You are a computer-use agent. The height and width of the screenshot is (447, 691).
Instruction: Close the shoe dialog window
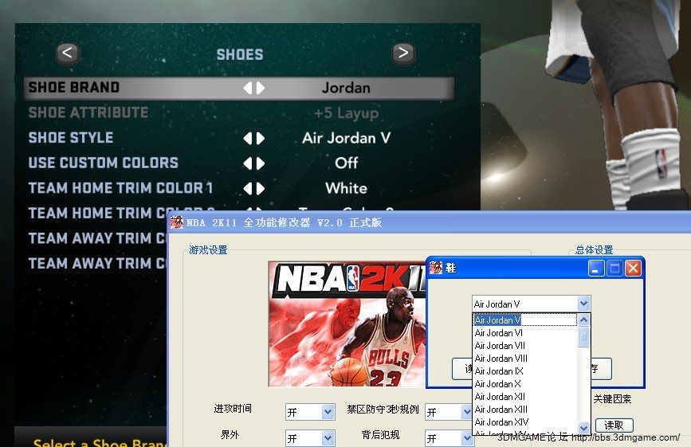[633, 269]
